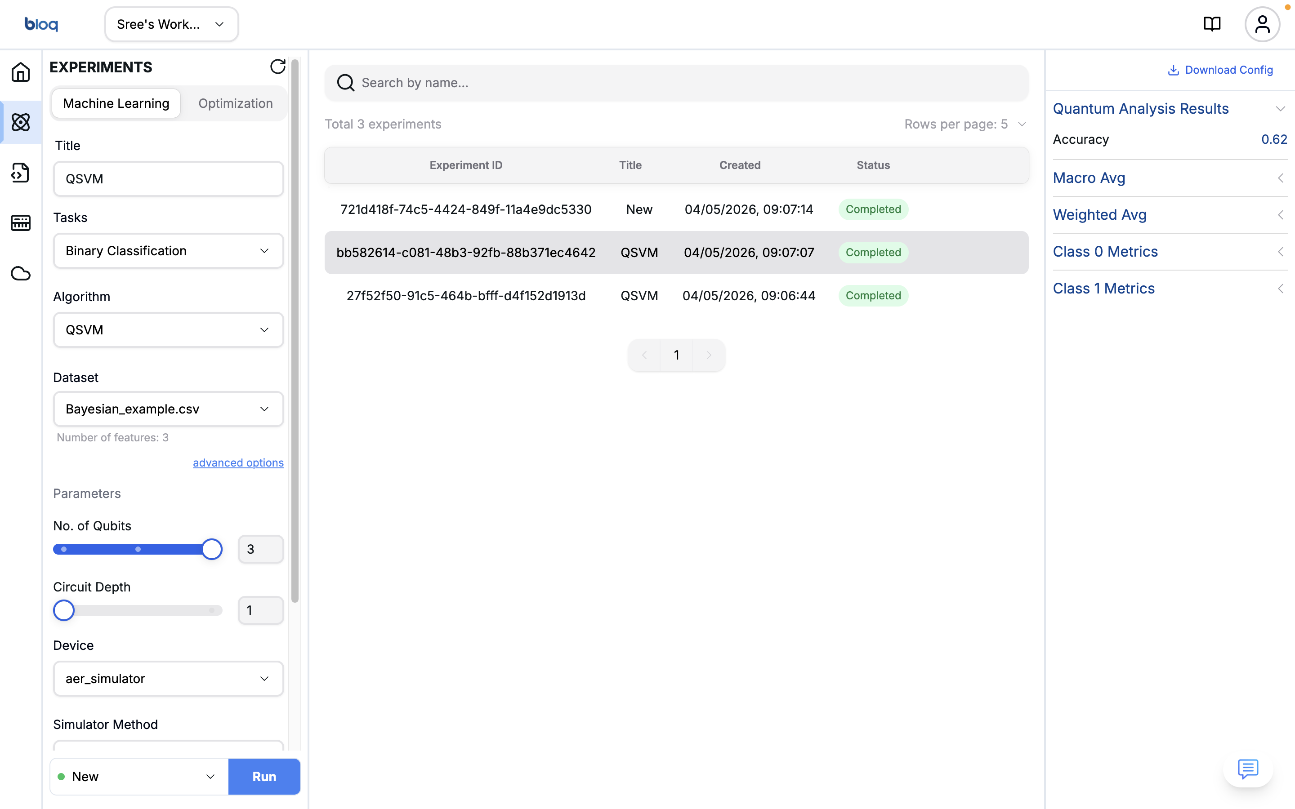Click Total 3 experiments text
Viewport: 1295px width, 809px height.
pos(383,124)
